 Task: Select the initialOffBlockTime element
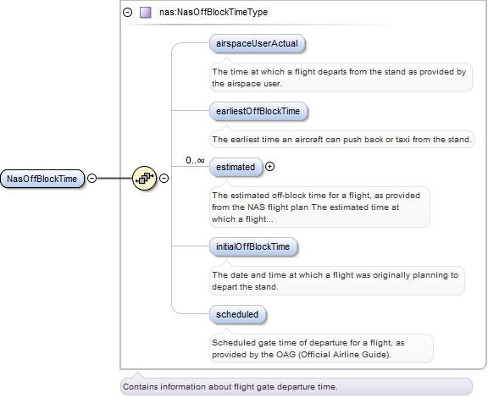point(253,246)
